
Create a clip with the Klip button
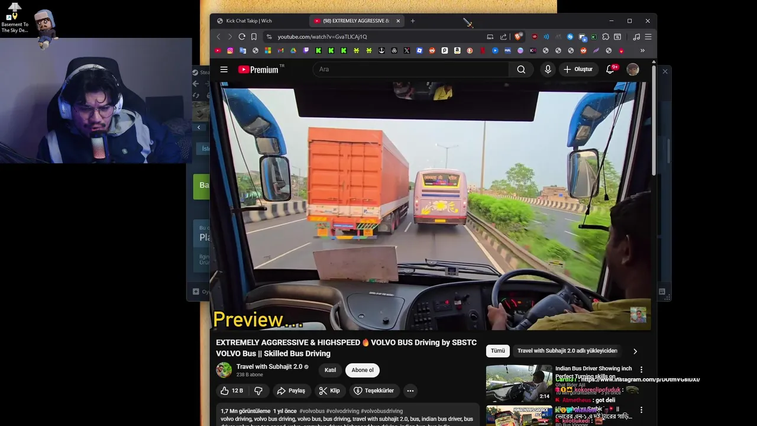(329, 390)
